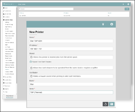
Task: Click the Heartland Restaurant logo
Action: coord(10,97)
